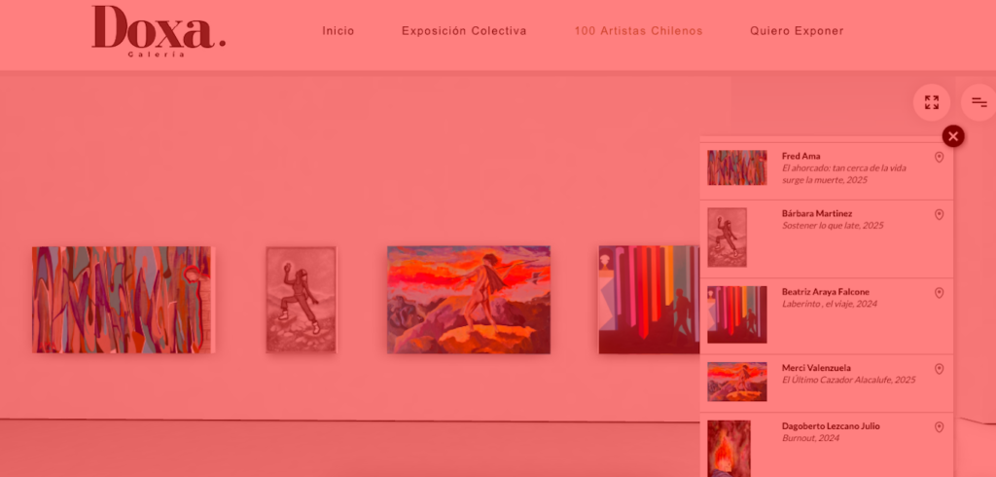Select the Burnout thumbnail in list
Screen dimensions: 996x477
point(729,449)
